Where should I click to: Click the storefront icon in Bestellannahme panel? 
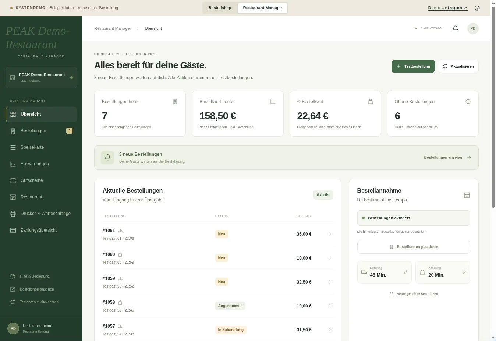[467, 195]
